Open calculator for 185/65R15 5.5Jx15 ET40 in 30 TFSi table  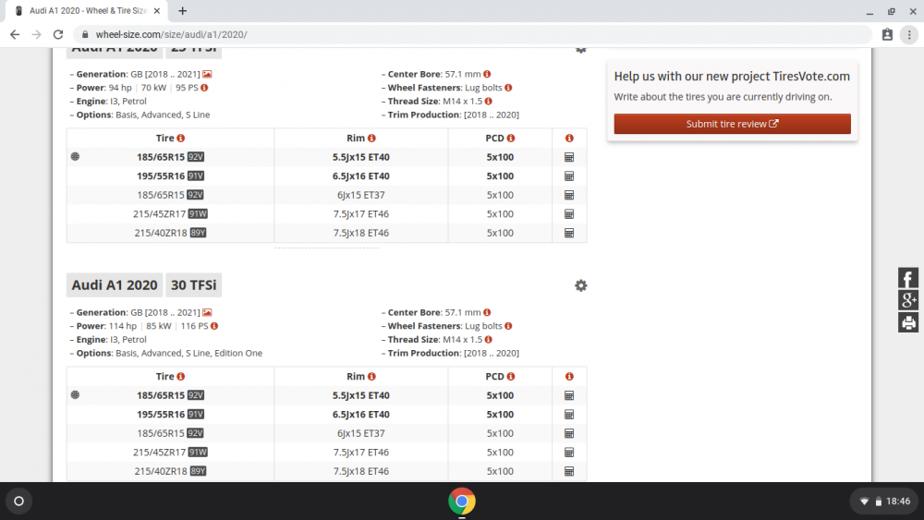pyautogui.click(x=568, y=395)
